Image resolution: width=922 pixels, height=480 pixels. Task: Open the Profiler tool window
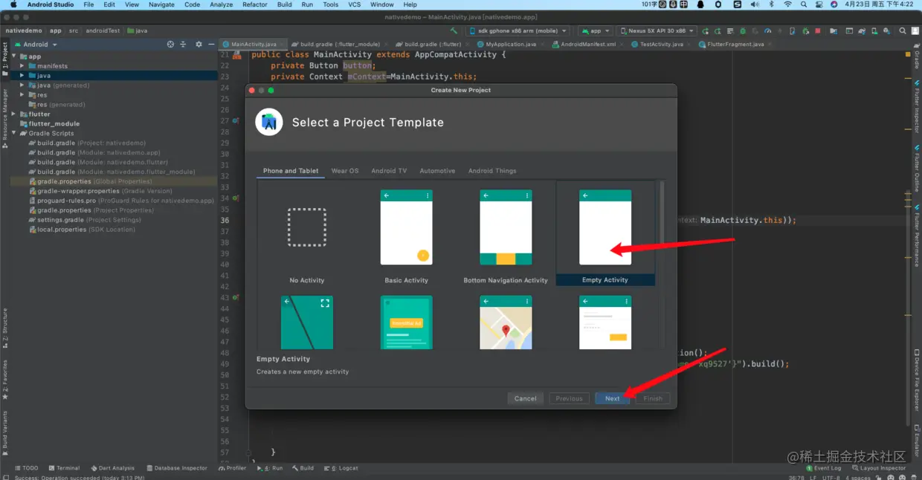[232, 468]
